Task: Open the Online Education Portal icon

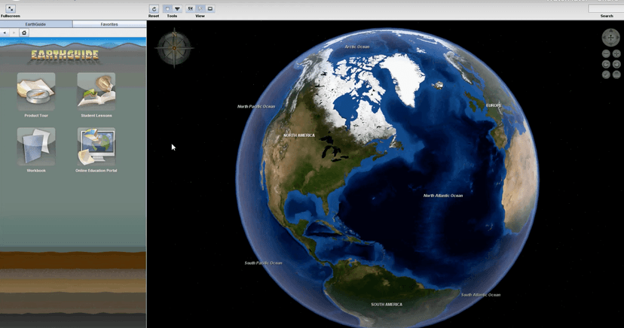Action: pos(96,147)
